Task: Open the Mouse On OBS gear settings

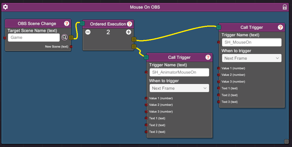Action: 5,7
